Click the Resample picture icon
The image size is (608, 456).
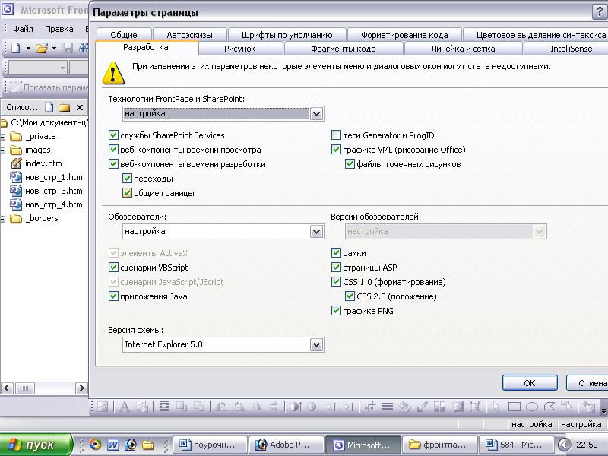(x=474, y=407)
